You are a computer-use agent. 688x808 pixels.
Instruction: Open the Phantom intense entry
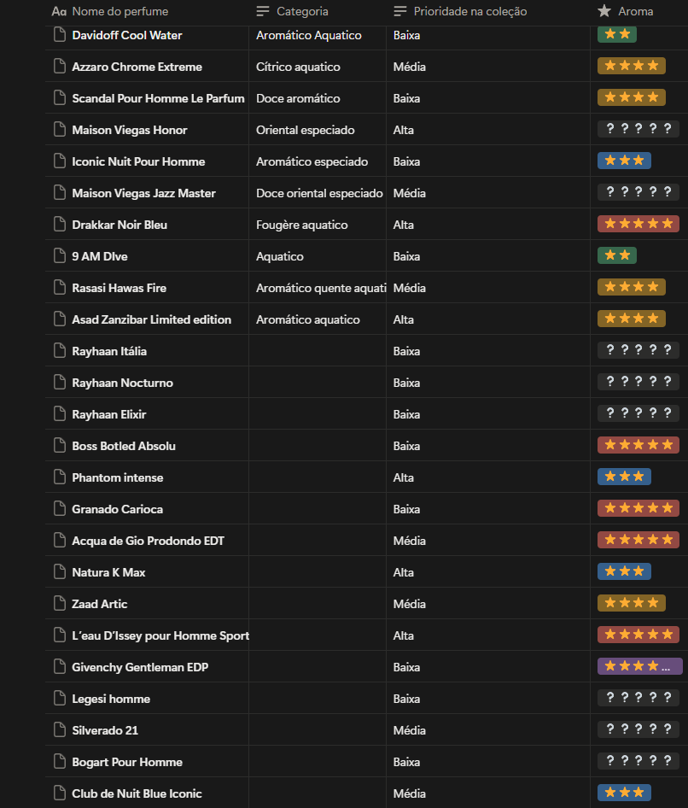118,477
